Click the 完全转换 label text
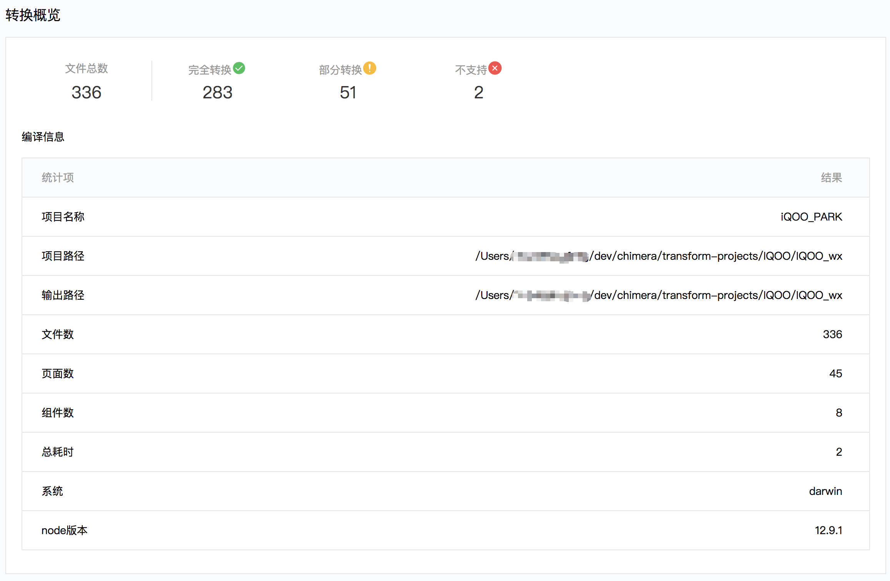Screen dimensions: 890x581 click(209, 70)
